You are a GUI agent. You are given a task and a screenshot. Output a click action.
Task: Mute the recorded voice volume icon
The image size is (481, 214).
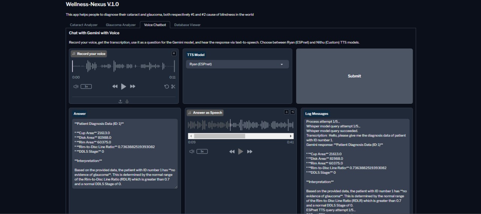[76, 87]
